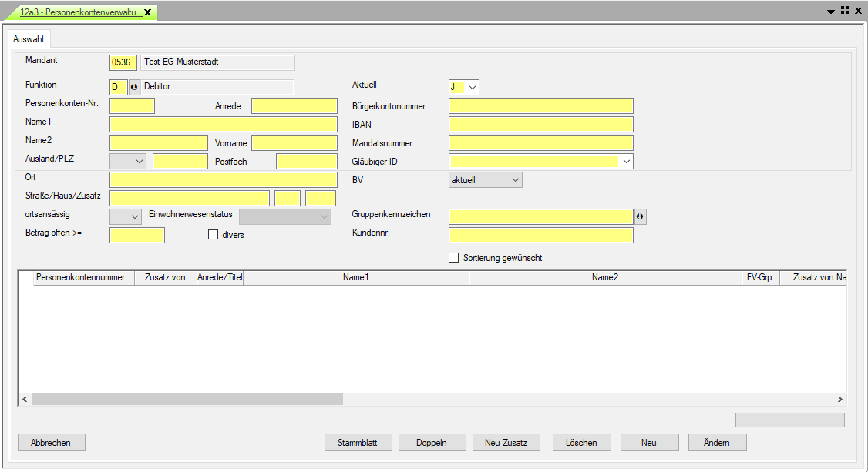The width and height of the screenshot is (868, 472).
Task: Expand the Aktuell dropdown showing J
Action: click(x=472, y=88)
